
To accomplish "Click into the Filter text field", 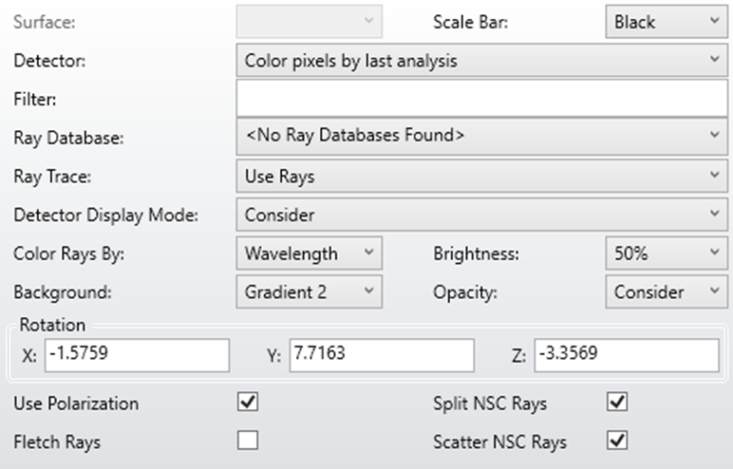I will point(480,98).
